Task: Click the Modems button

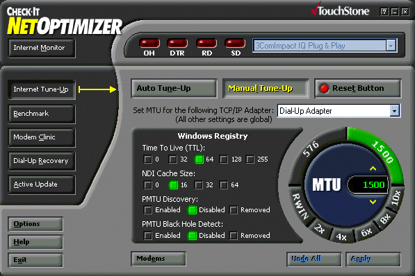Action: click(158, 259)
